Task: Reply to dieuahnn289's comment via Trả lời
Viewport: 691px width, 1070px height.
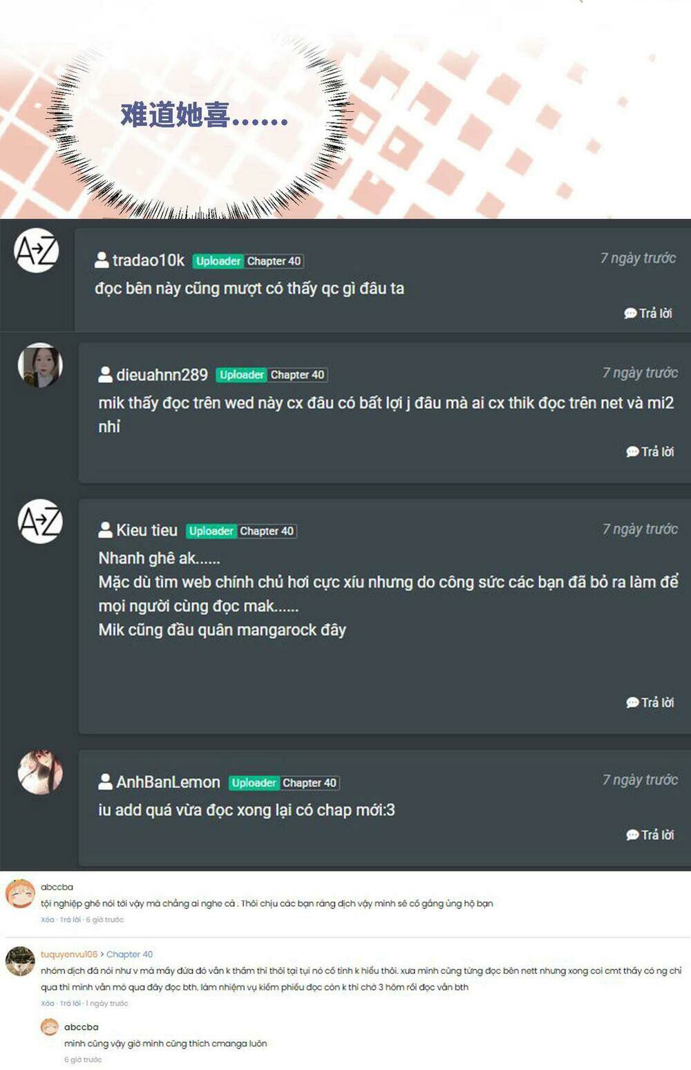Action: pyautogui.click(x=650, y=451)
